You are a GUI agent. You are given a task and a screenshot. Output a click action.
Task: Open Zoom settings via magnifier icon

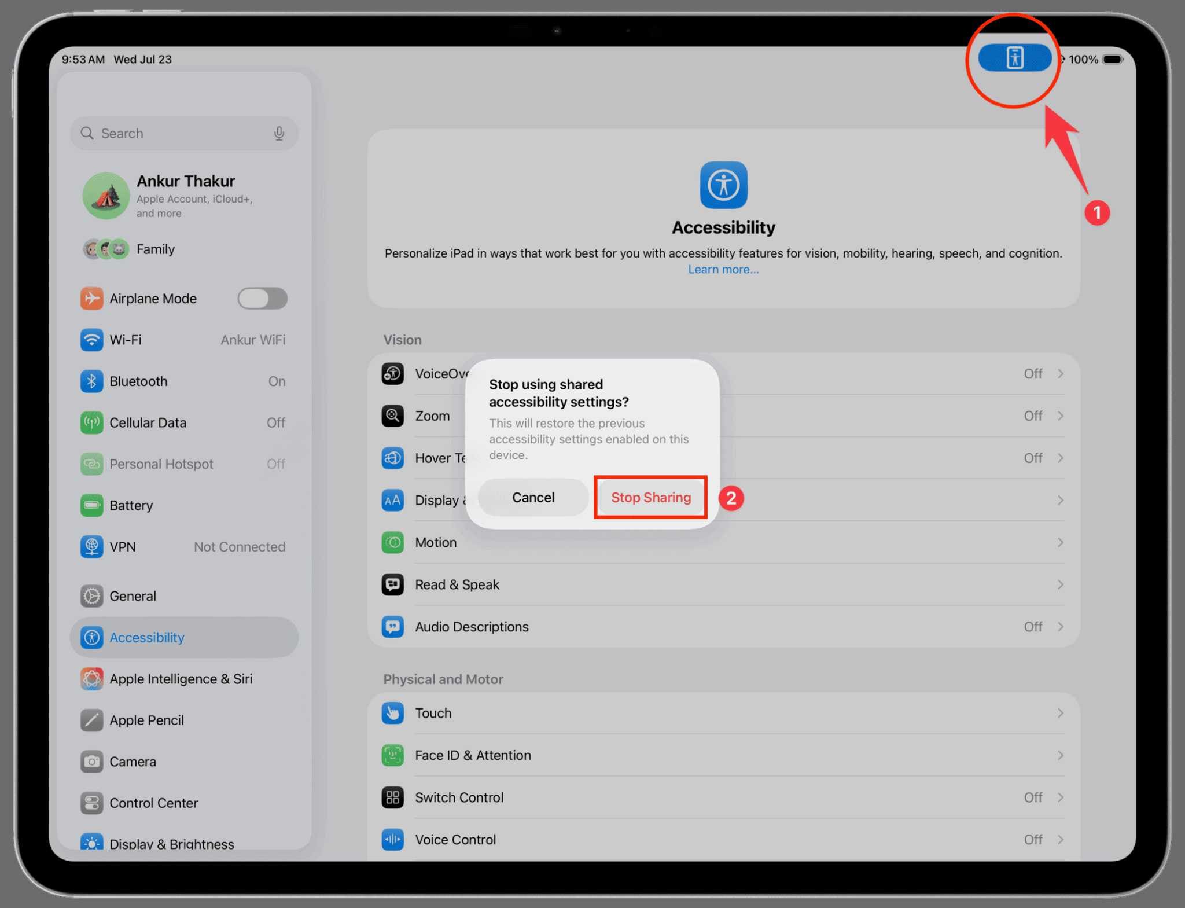click(x=392, y=416)
